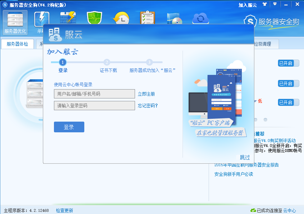
Task: Click the shirt skin icon in title bar
Action: (x=265, y=4)
